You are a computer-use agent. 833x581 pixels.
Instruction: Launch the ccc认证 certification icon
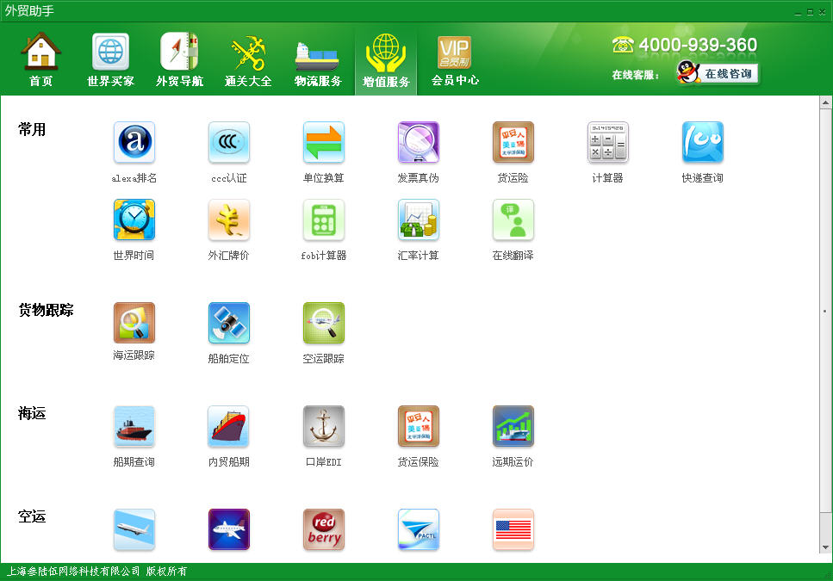[229, 143]
